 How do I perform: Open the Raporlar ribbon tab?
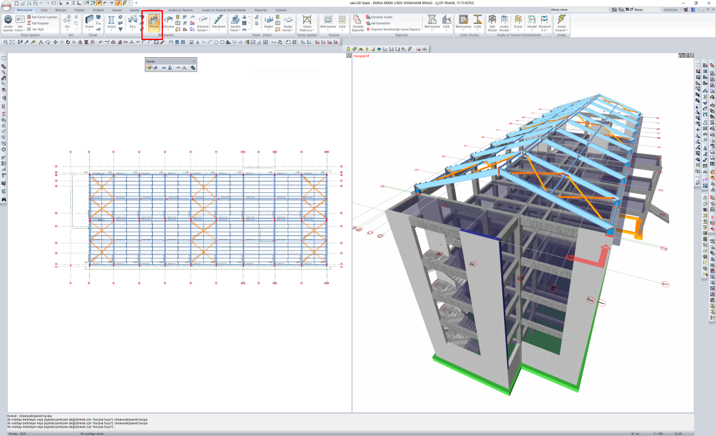(x=261, y=10)
